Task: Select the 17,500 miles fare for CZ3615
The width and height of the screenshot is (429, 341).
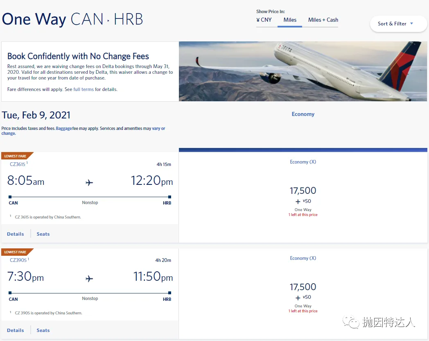Action: (303, 197)
